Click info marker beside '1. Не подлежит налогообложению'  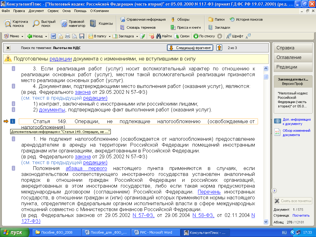[13, 139]
